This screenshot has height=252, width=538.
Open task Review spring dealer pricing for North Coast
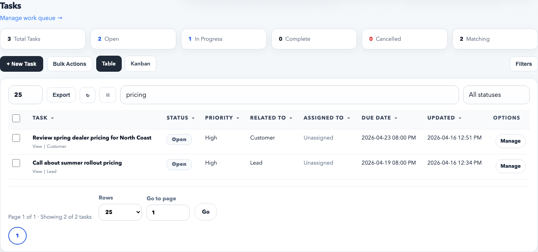[92, 138]
